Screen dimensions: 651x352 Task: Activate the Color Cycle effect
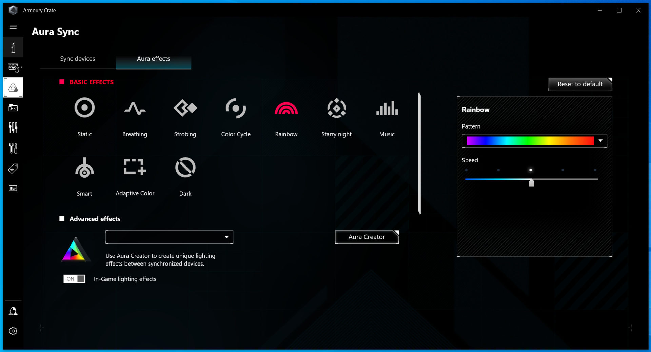[x=236, y=108]
